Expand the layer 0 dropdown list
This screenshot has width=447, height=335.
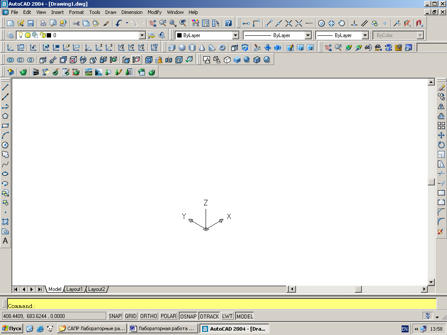(142, 35)
